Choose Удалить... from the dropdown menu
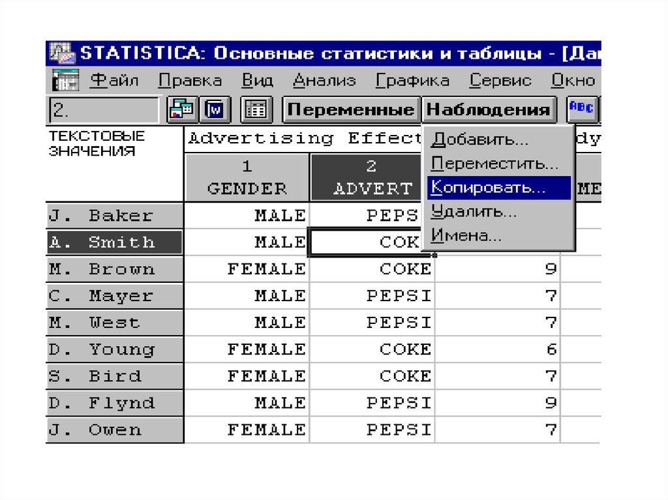The height and width of the screenshot is (500, 668). [x=499, y=211]
